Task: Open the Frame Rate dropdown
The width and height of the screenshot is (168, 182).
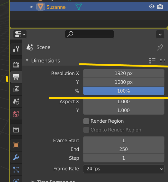Action: point(124,169)
